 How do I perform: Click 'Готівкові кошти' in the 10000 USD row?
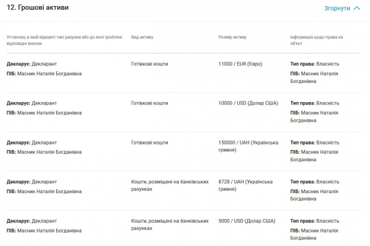pyautogui.click(x=149, y=103)
